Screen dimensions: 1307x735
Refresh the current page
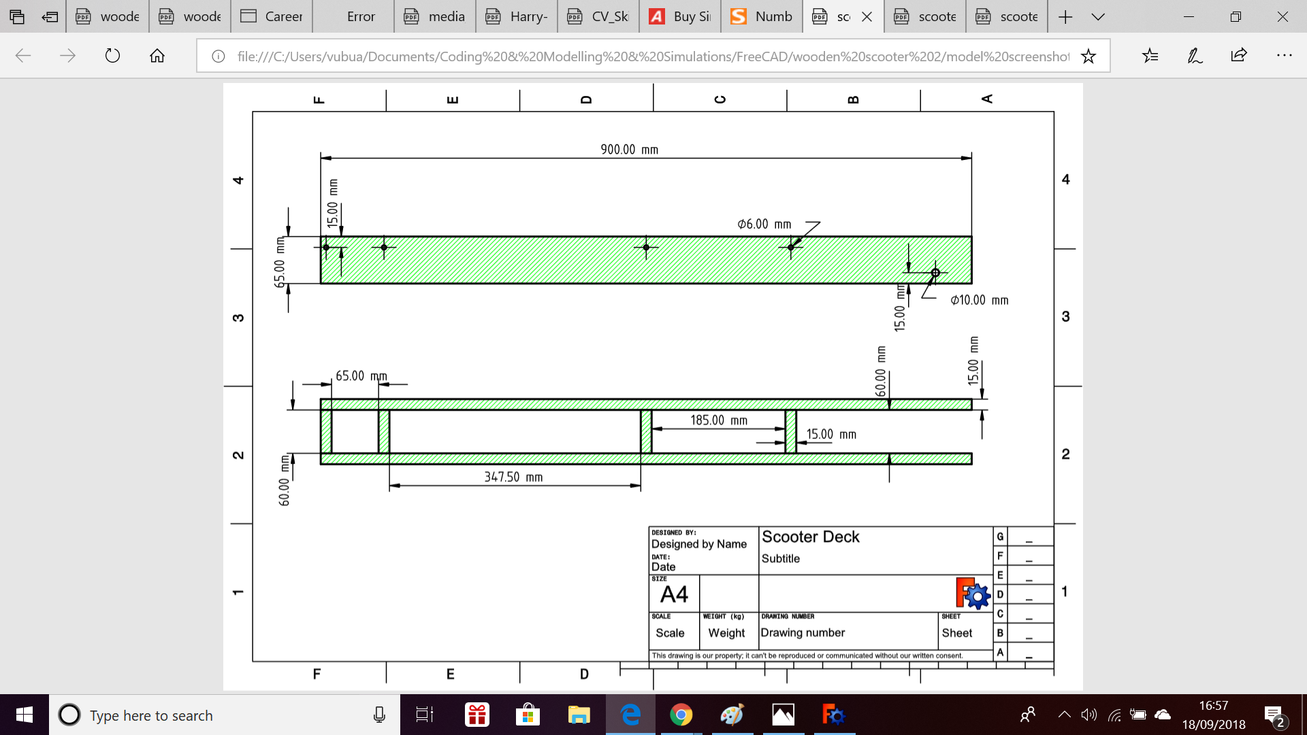click(112, 56)
